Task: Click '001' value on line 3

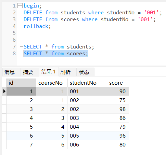Action: [145, 19]
